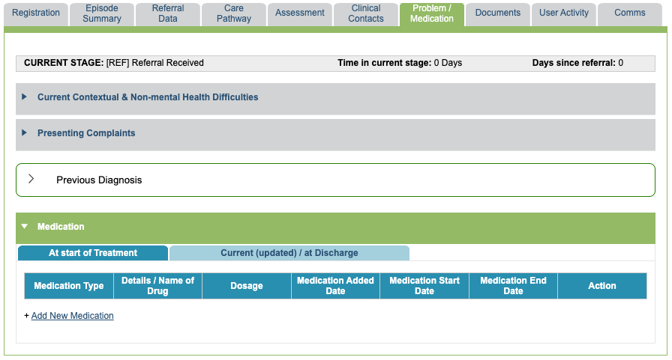Select At start of Treatment sub-tab
The width and height of the screenshot is (672, 360).
(93, 253)
